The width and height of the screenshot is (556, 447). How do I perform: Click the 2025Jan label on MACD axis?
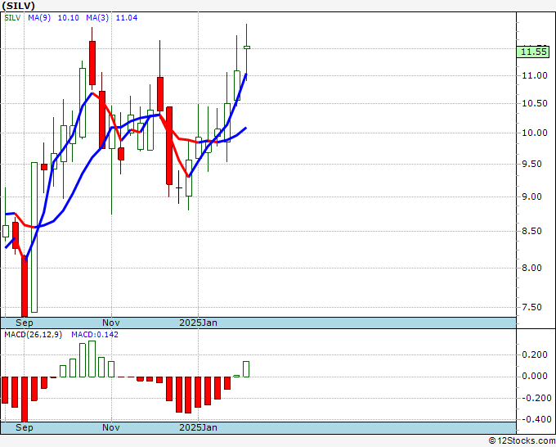(x=198, y=427)
